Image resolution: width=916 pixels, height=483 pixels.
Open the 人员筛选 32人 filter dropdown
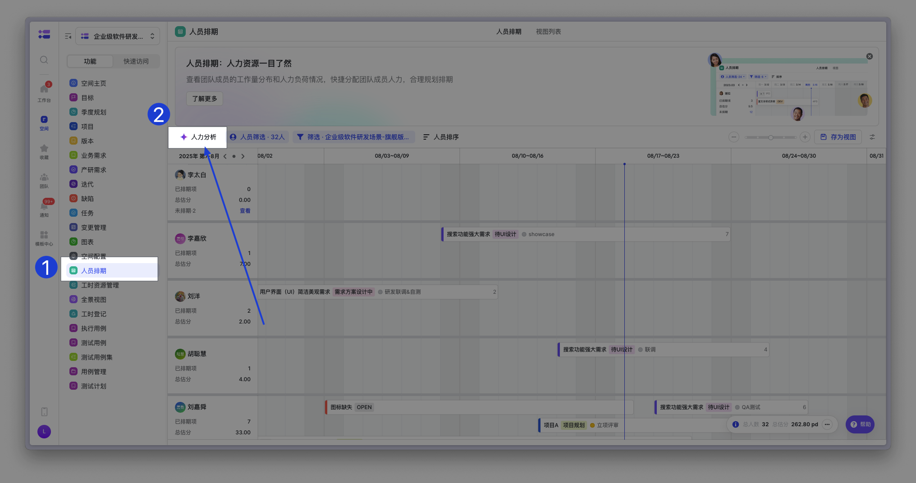coord(257,137)
